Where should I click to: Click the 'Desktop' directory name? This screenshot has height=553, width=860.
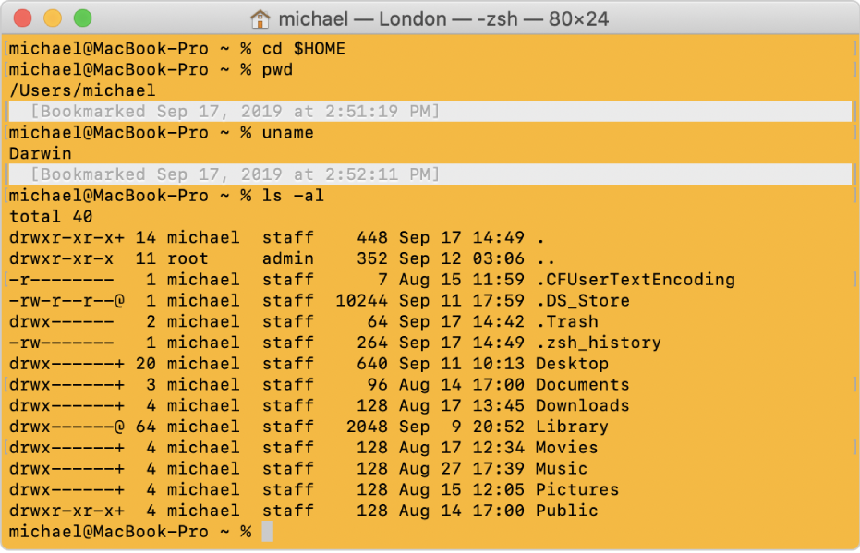(572, 364)
